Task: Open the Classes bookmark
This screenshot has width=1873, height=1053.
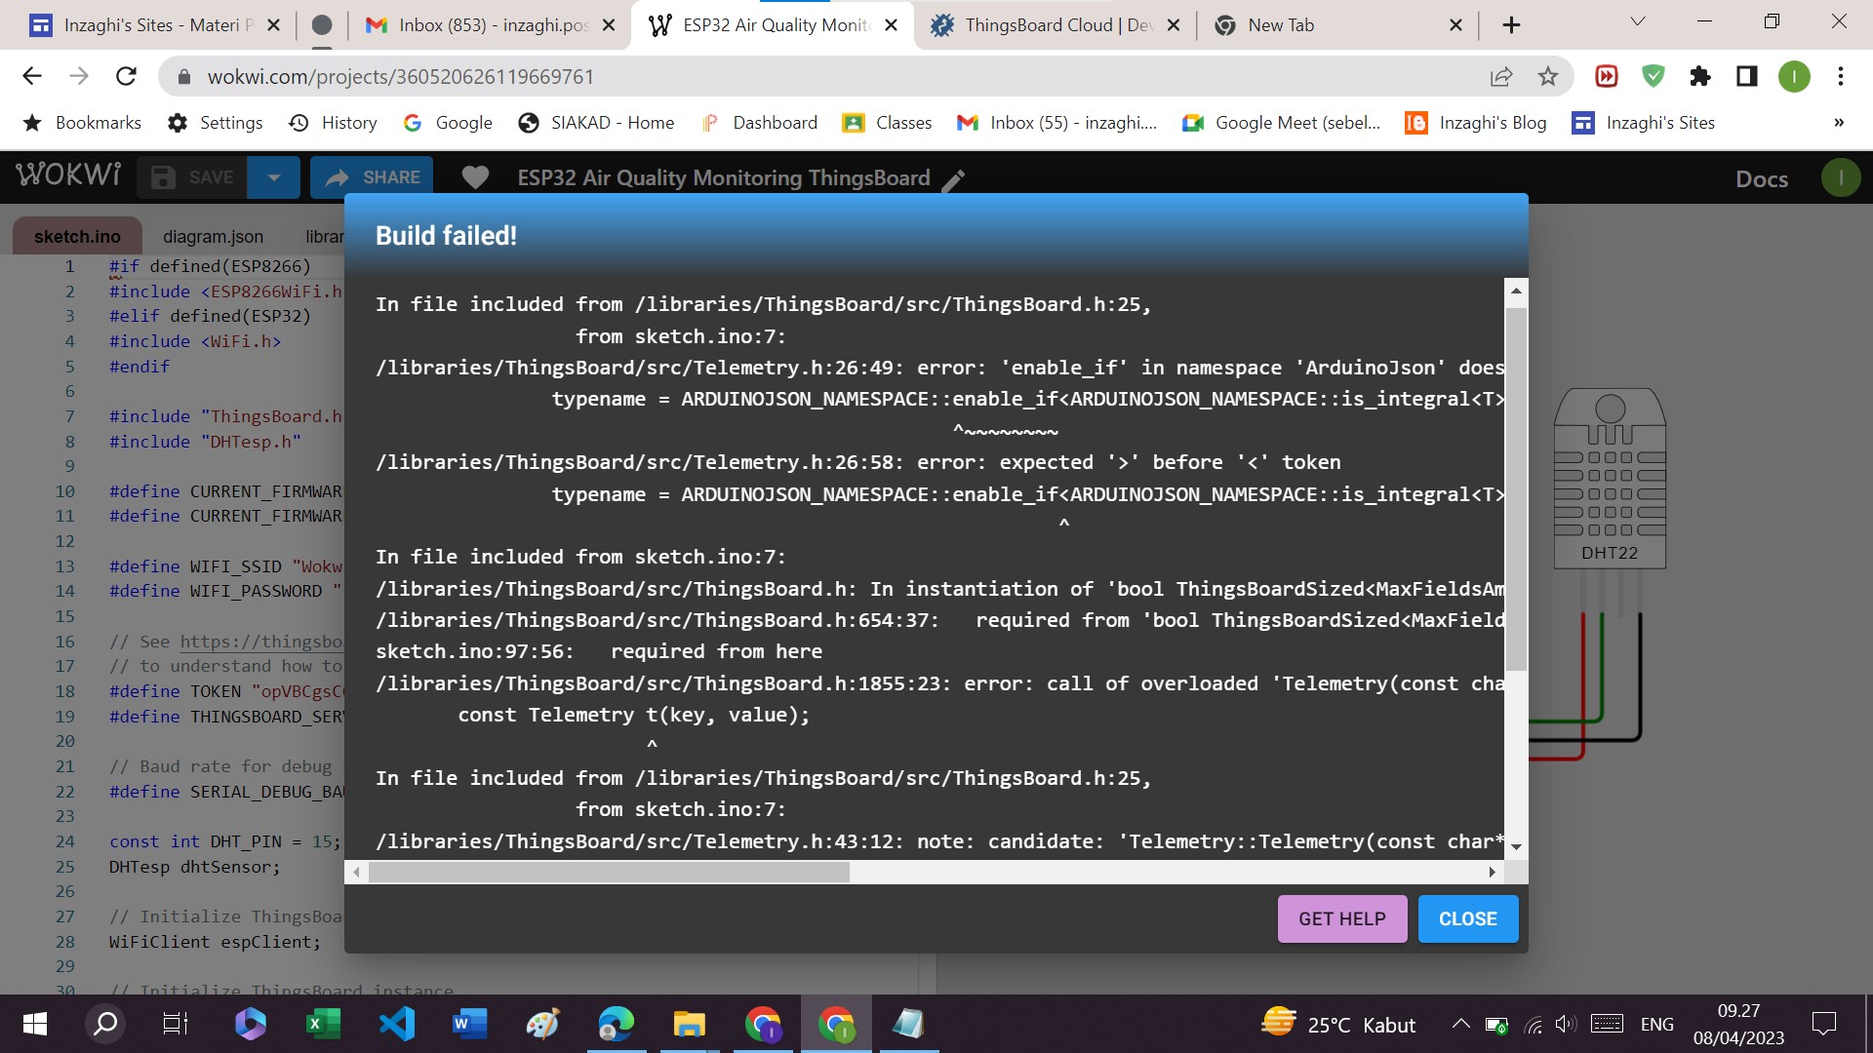Action: coord(887,123)
